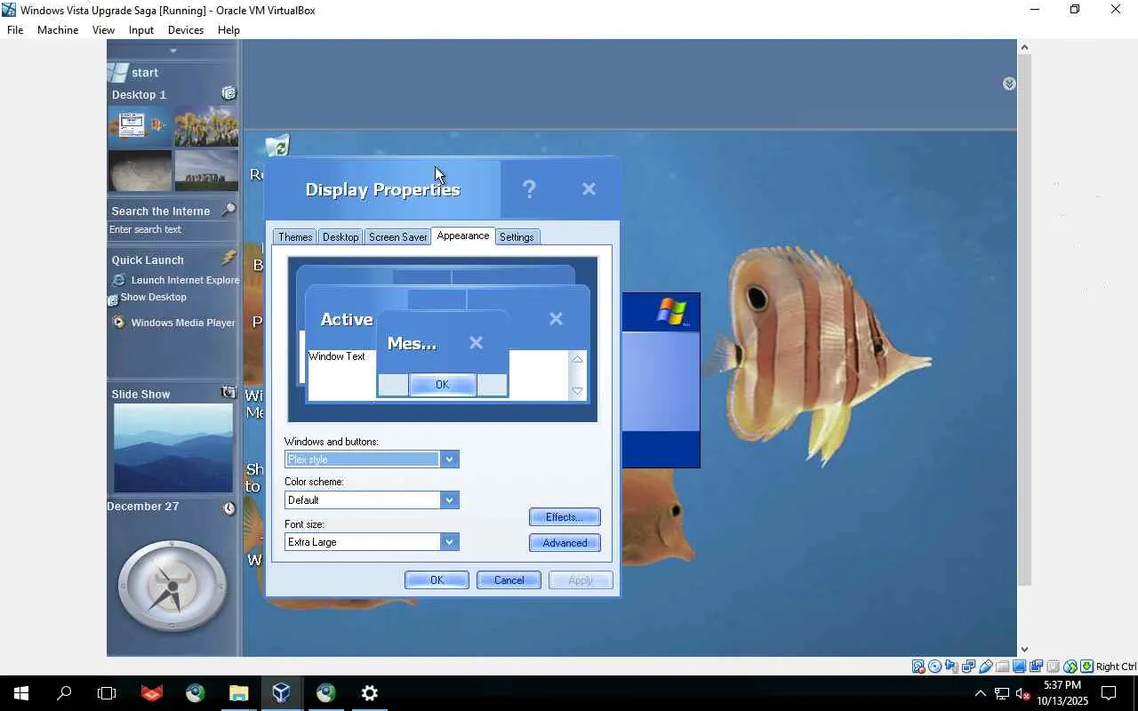Open the VirtualBox Help menu

(228, 29)
